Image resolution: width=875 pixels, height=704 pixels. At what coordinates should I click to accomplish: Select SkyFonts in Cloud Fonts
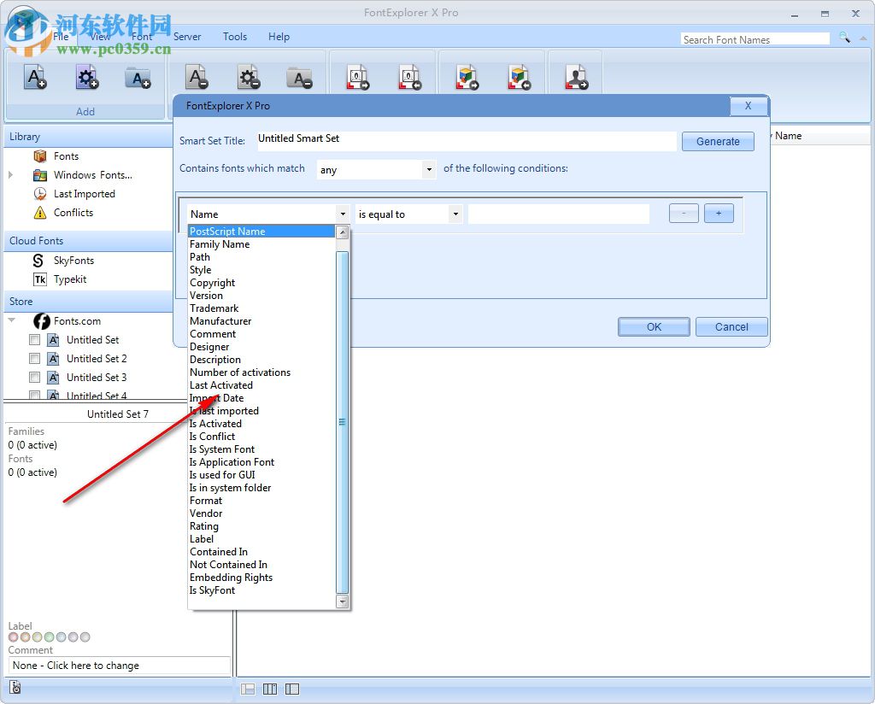[73, 261]
